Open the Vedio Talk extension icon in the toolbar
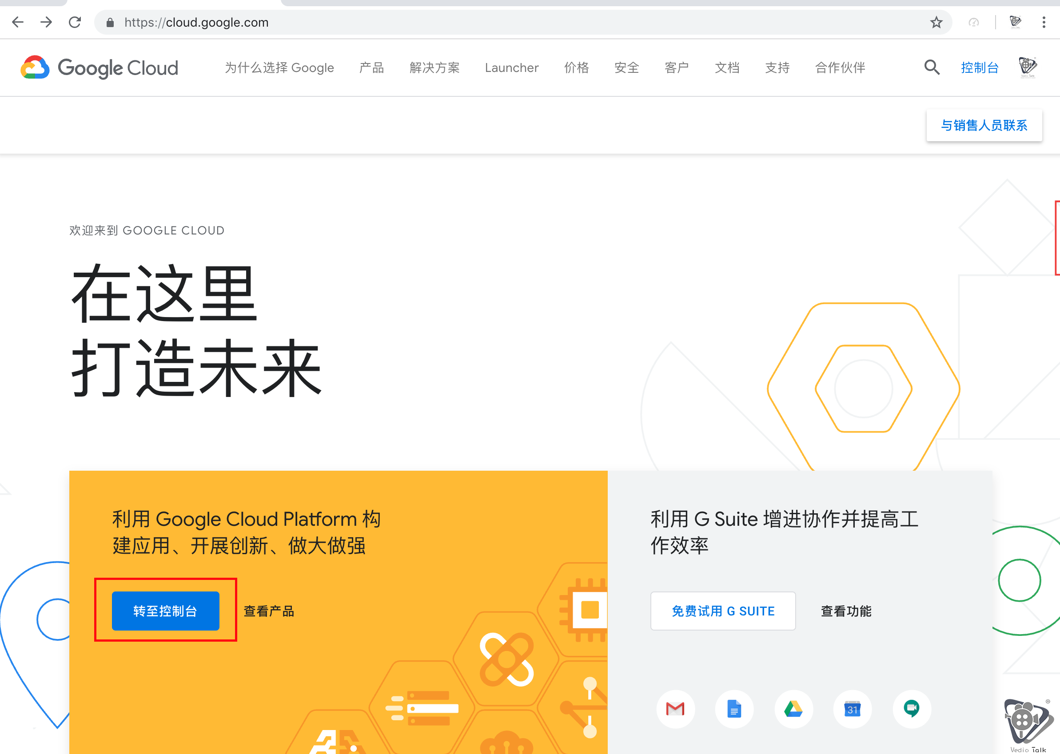Viewport: 1060px width, 754px height. coord(1015,22)
